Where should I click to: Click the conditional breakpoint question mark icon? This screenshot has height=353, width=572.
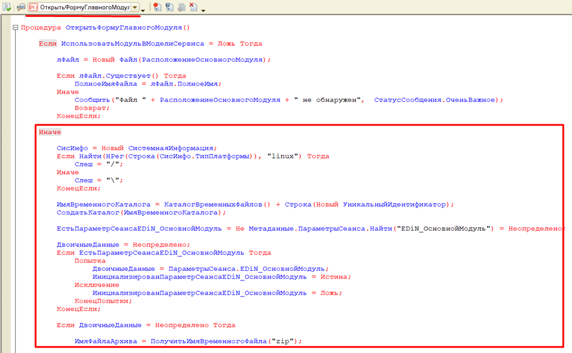pos(169,7)
